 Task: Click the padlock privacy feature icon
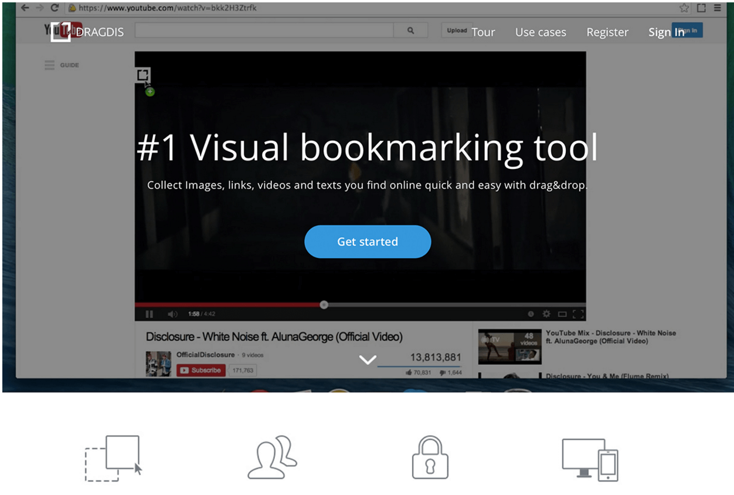[430, 457]
